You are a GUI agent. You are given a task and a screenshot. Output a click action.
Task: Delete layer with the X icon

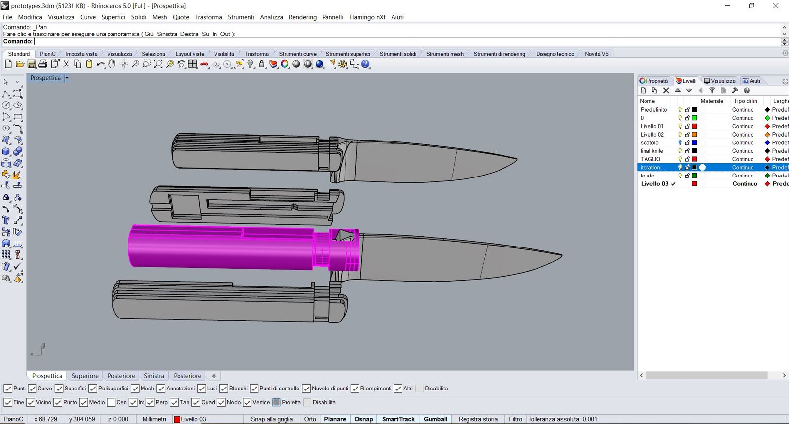666,91
